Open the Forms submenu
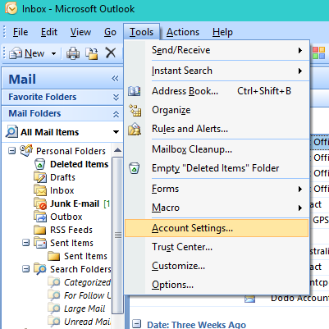329x329 pixels. point(217,189)
